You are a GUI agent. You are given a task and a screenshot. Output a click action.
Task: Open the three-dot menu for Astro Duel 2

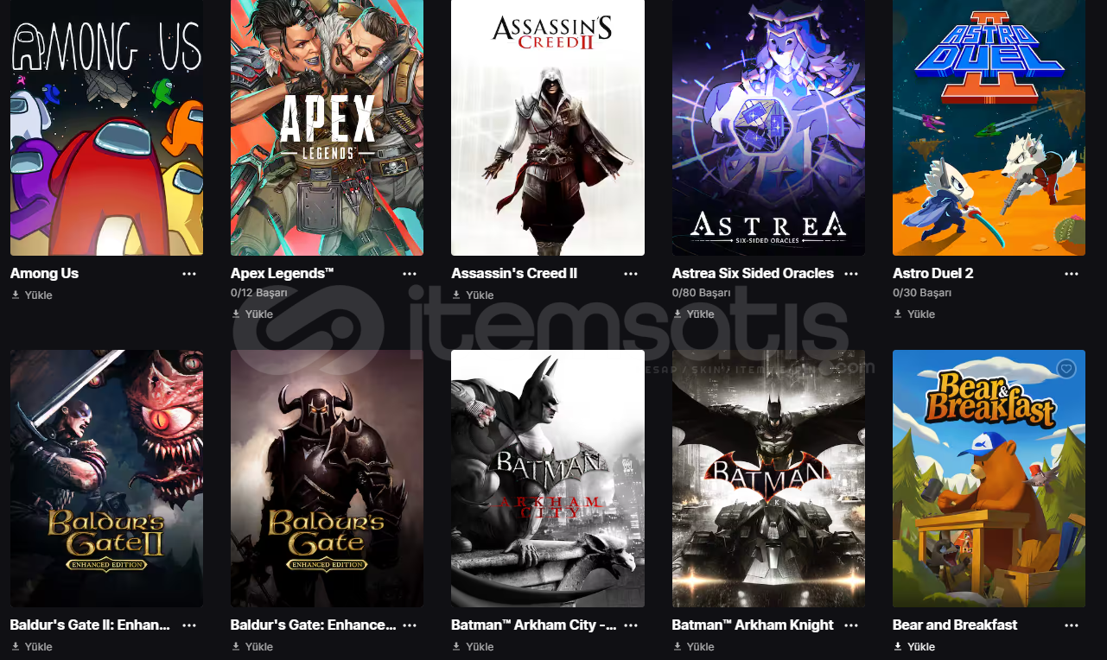pyautogui.click(x=1072, y=274)
